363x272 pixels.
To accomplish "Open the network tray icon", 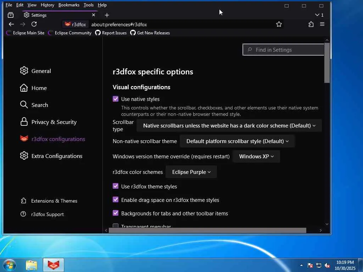I will (319, 265).
